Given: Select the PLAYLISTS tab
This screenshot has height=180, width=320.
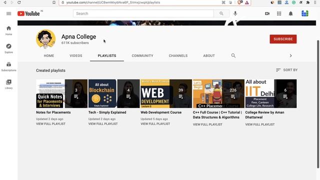Looking at the screenshot, I should 107,55.
